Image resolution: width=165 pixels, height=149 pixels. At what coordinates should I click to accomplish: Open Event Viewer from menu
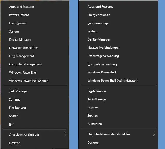(x=18, y=23)
